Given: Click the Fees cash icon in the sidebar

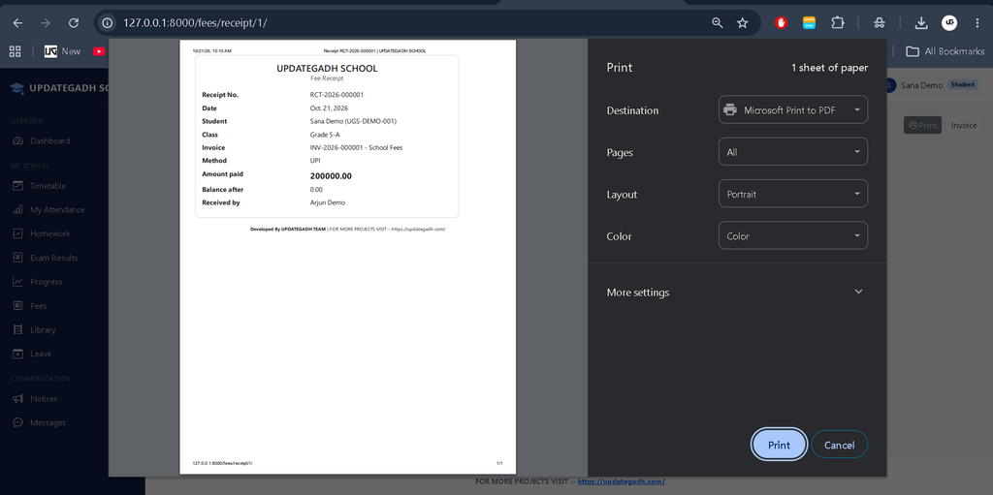Looking at the screenshot, I should (17, 306).
